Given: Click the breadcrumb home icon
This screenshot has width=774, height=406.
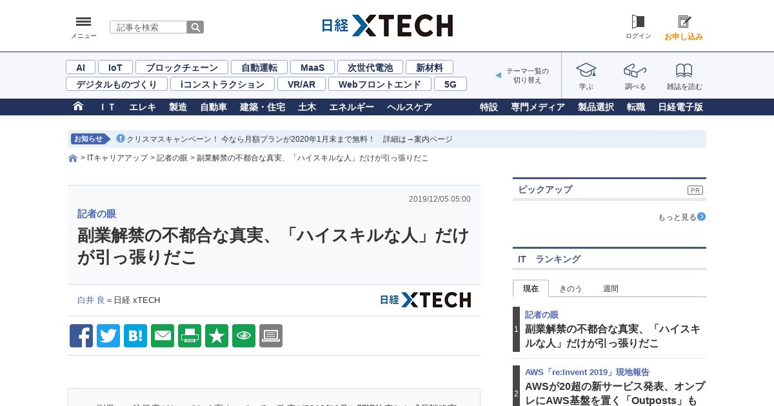Looking at the screenshot, I should [73, 159].
